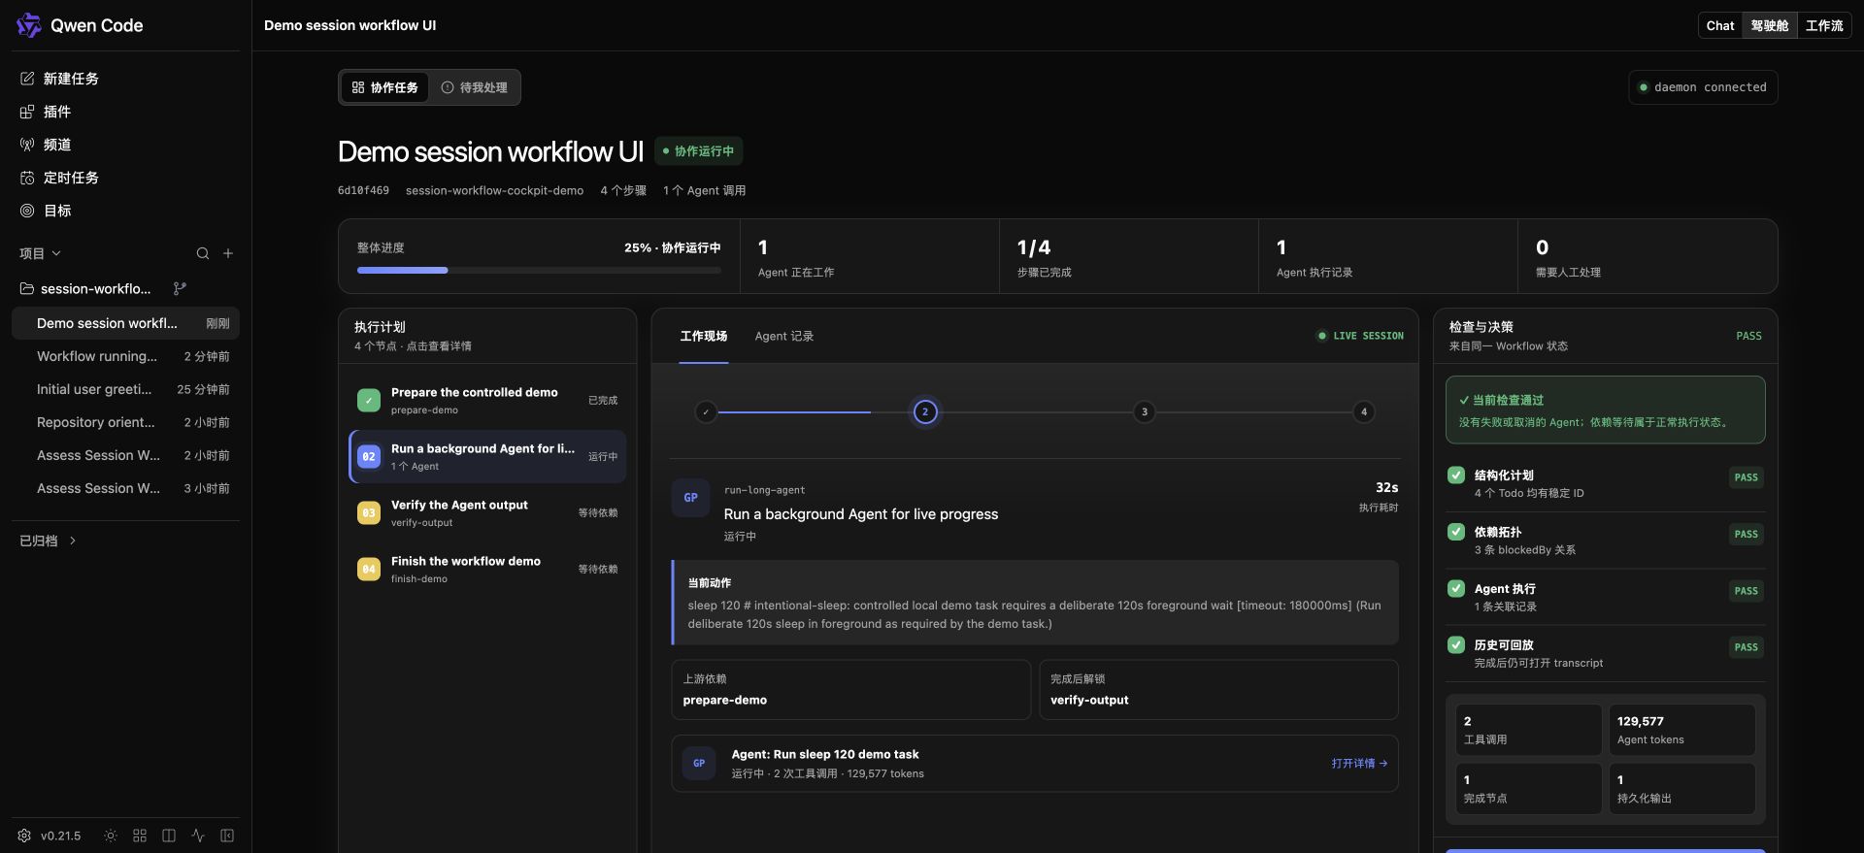
Task: Click the 整体进度 progress bar
Action: [539, 270]
